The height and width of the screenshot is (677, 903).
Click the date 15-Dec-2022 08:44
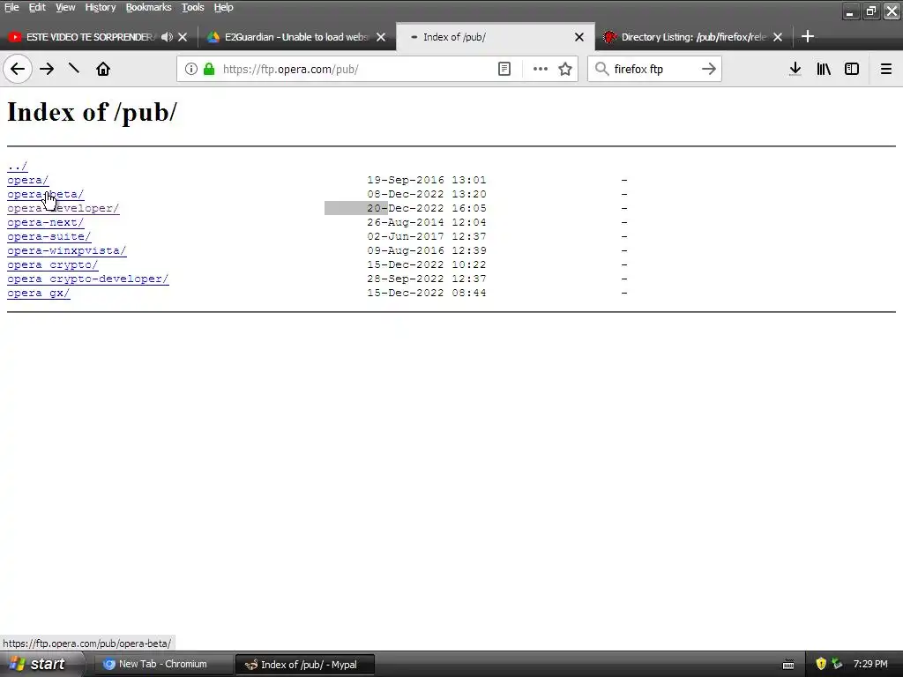427,293
